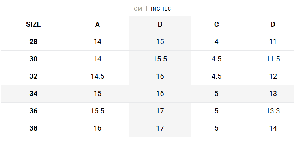The width and height of the screenshot is (294, 144).
Task: Select size 28 row label
Action: [x=34, y=42]
